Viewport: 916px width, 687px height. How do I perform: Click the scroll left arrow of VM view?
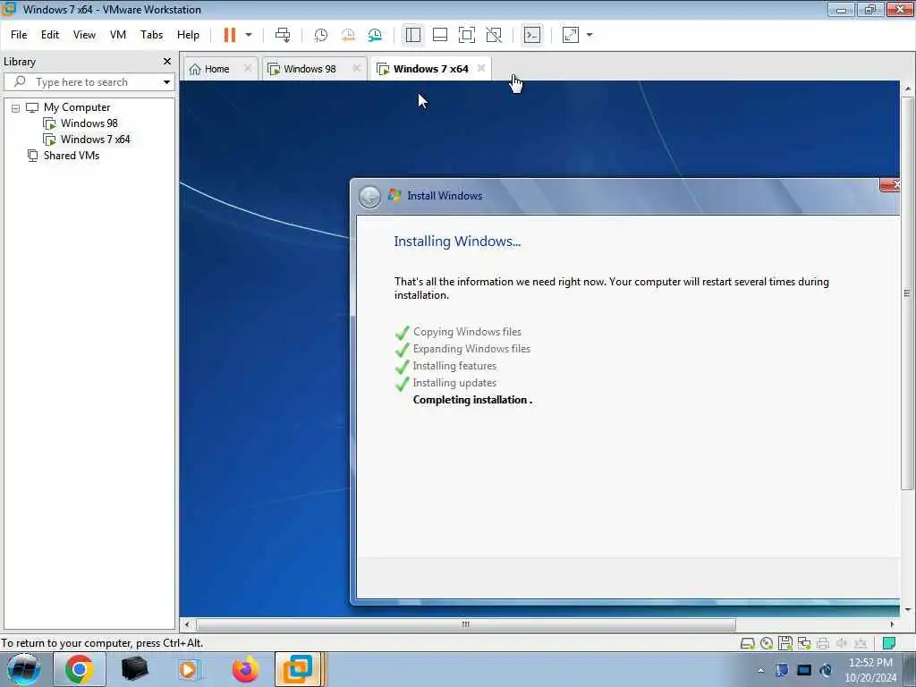pyautogui.click(x=187, y=624)
